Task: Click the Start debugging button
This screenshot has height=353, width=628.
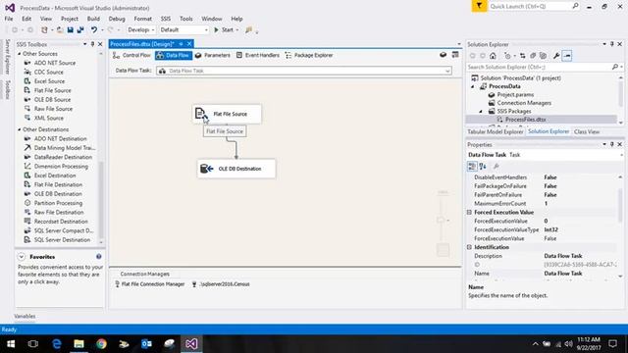Action: tap(224, 30)
